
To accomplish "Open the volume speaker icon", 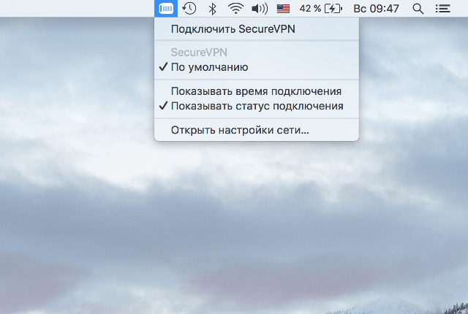I will 260,9.
